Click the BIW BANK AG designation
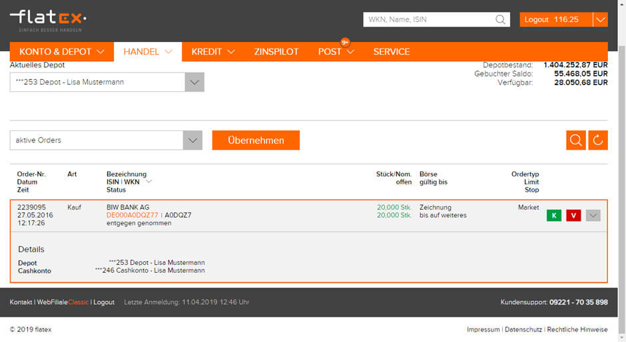 pyautogui.click(x=128, y=208)
